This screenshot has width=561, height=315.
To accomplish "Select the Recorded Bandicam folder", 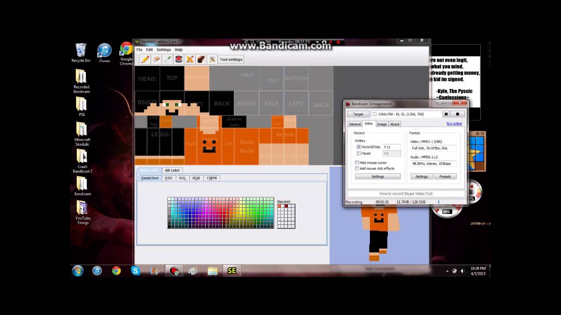I will pyautogui.click(x=82, y=82).
